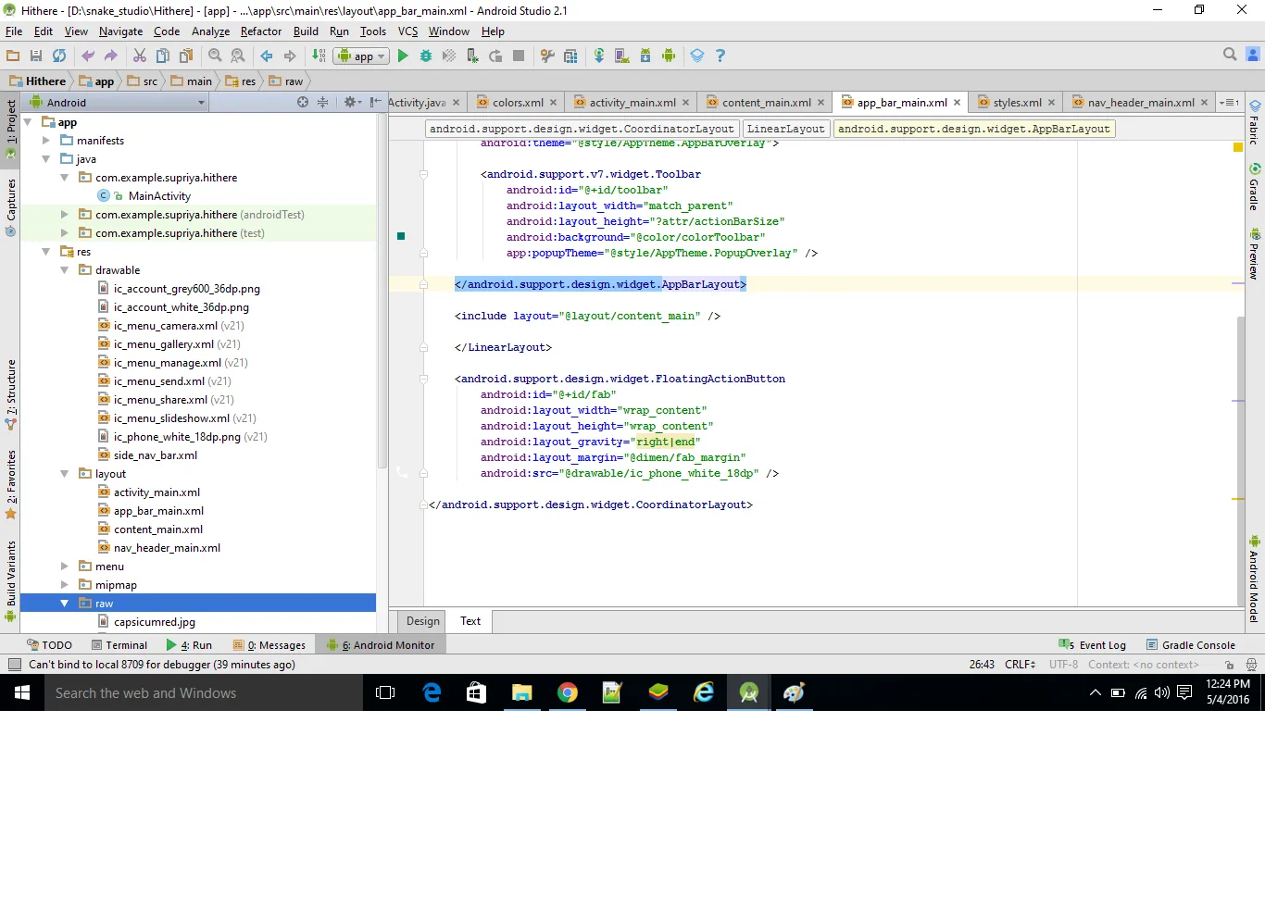Open project panel settings gear
Image resolution: width=1265 pixels, height=897 pixels.
point(351,103)
